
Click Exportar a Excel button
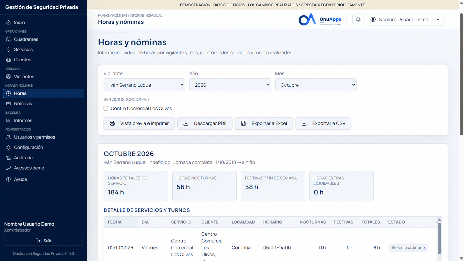(x=264, y=123)
